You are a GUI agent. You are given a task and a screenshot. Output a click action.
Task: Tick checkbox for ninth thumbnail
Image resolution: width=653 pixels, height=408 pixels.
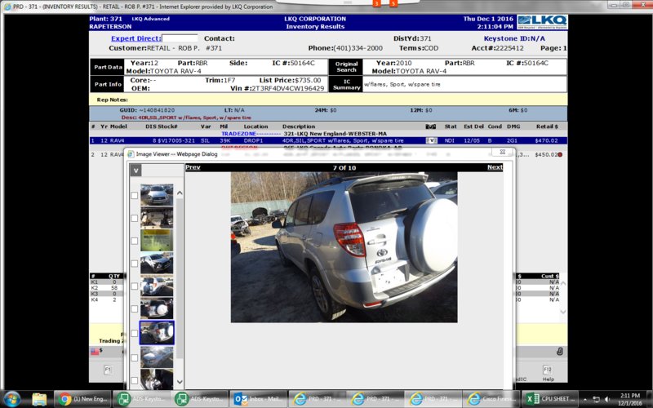pos(134,380)
